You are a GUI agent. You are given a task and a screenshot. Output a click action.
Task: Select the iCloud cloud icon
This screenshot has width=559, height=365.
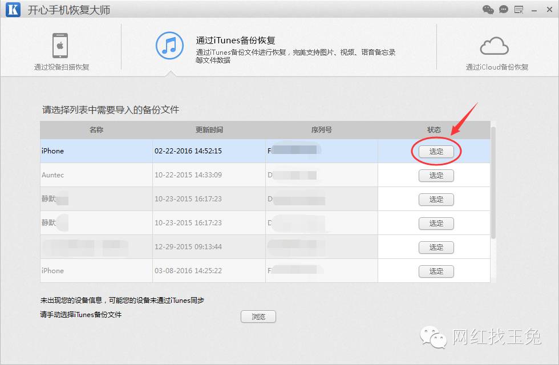click(494, 46)
